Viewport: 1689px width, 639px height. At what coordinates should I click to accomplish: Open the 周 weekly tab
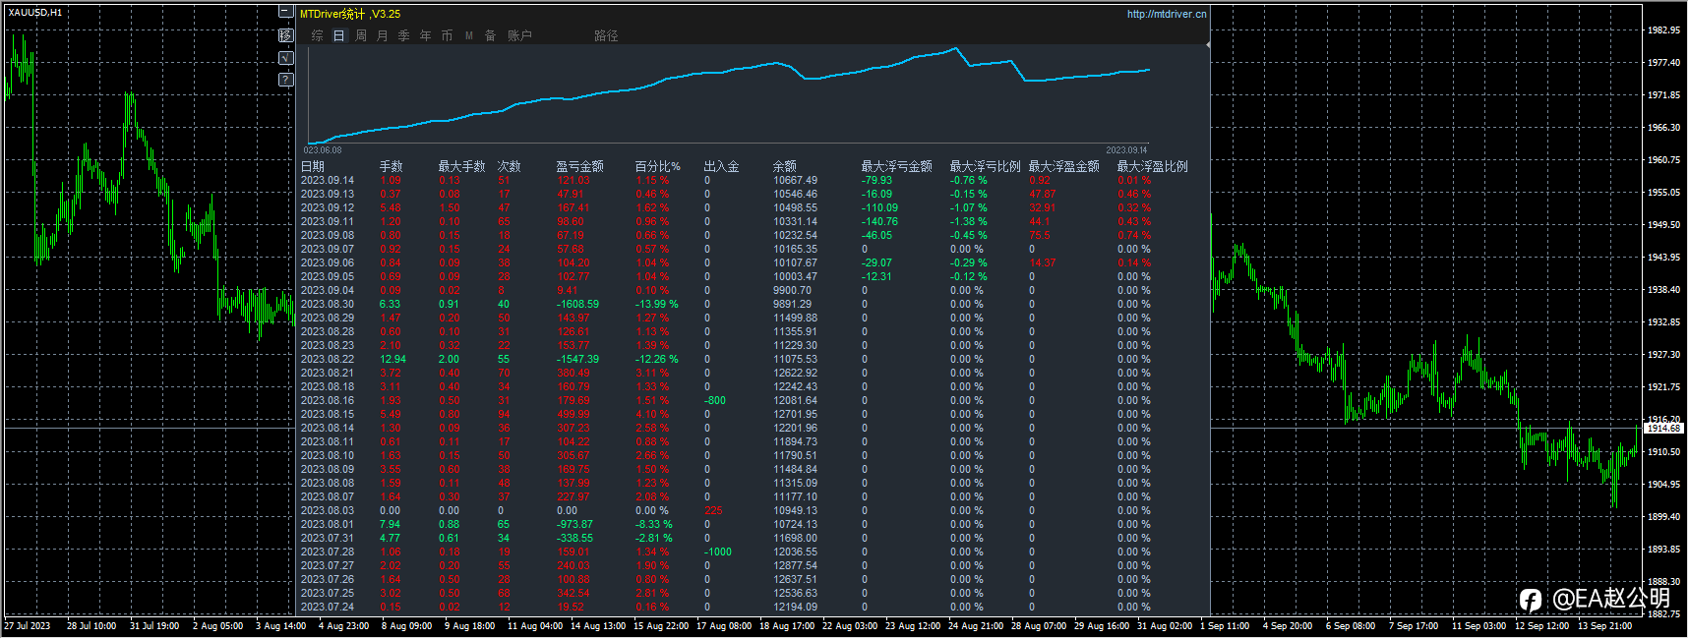click(361, 36)
